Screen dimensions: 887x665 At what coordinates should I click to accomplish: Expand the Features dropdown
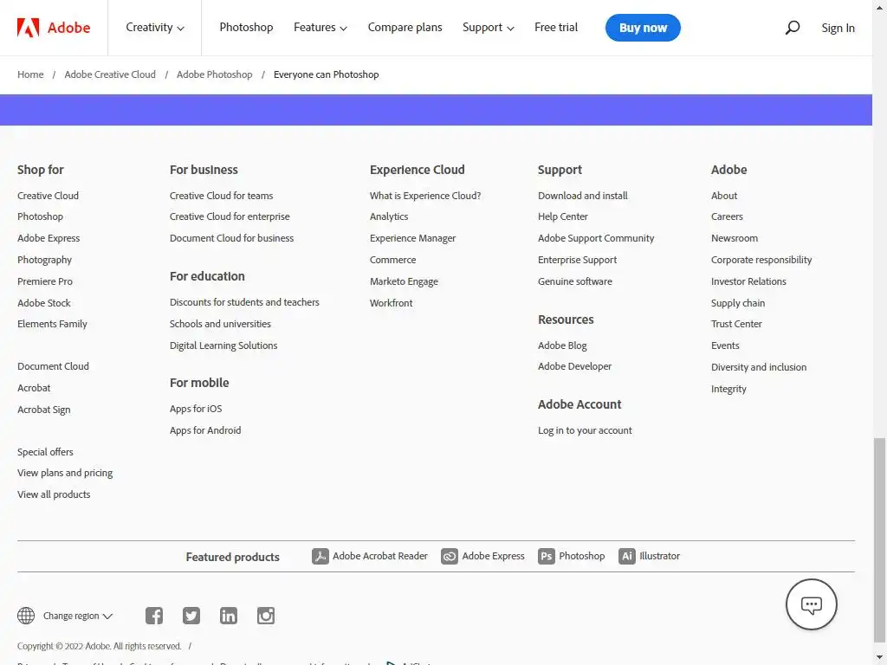pos(320,27)
